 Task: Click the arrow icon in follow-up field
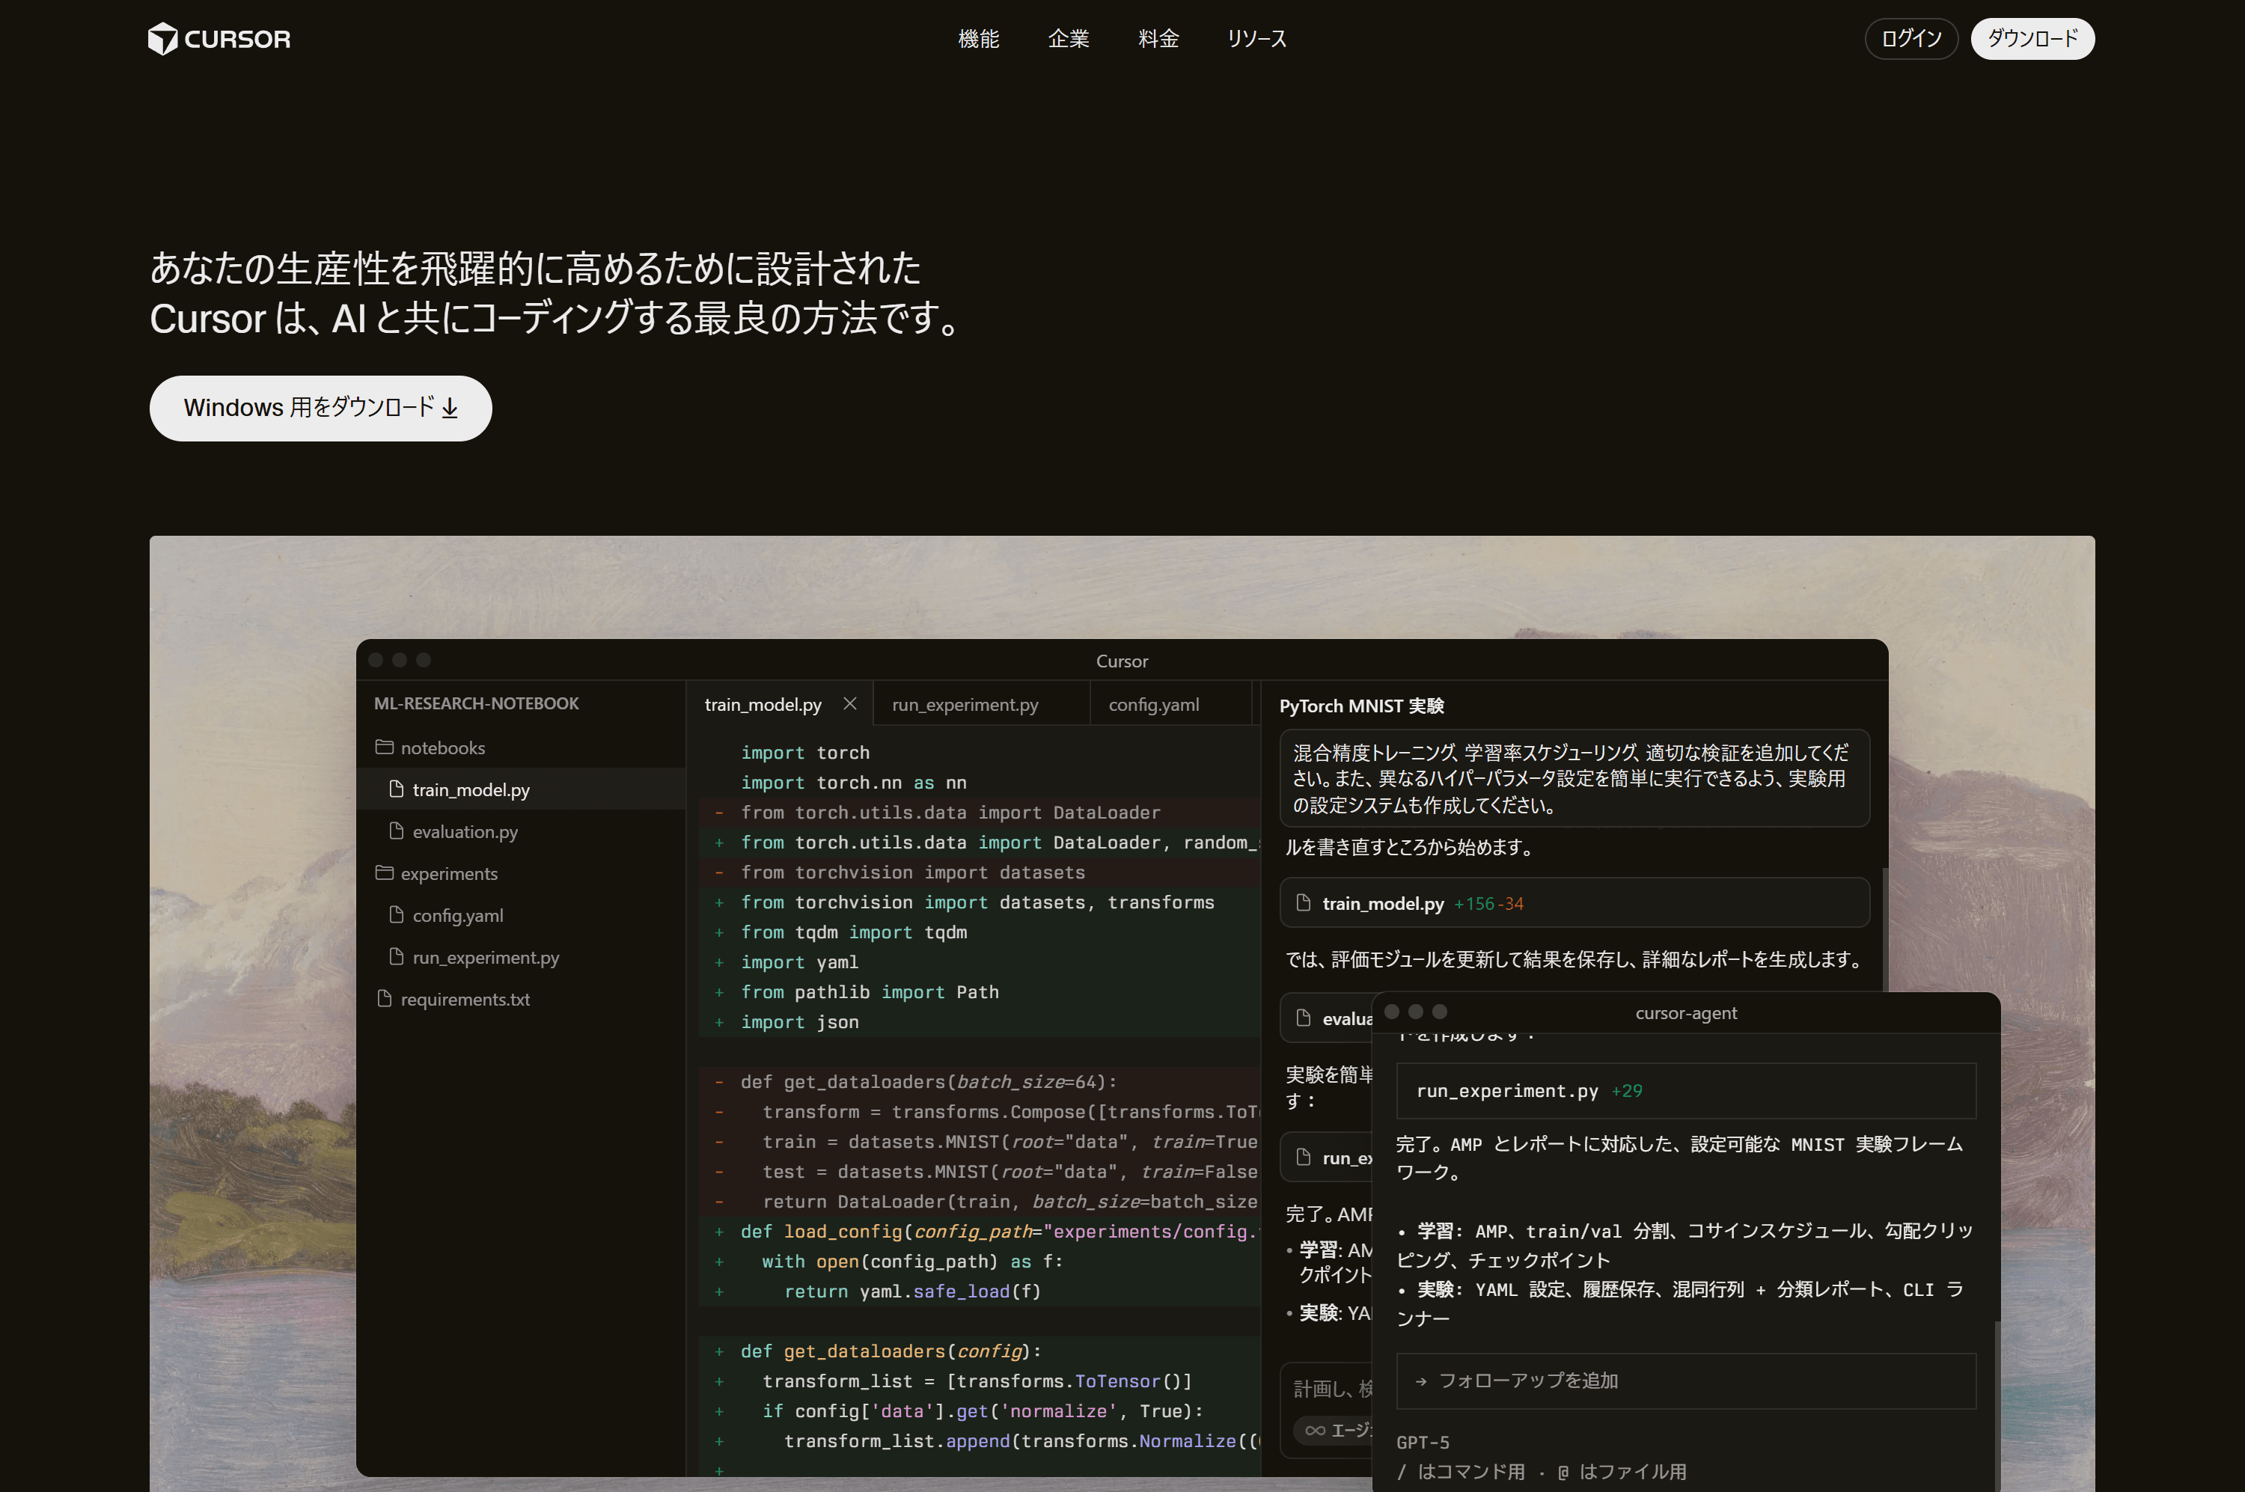[1421, 1381]
